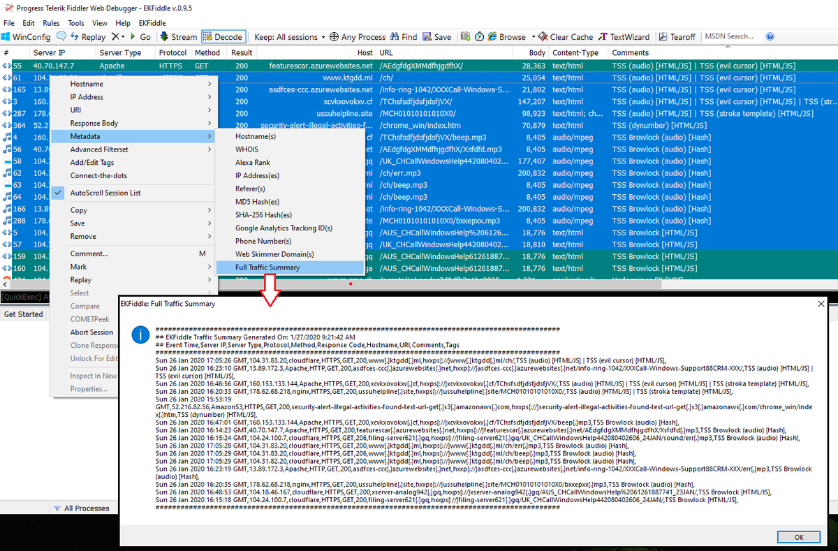Click the blue help icon in toolbar
Viewport: 838px width, 551px height.
pos(770,37)
